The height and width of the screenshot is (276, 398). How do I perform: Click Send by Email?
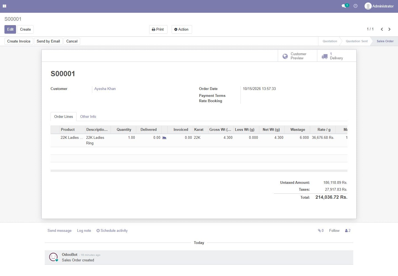(x=48, y=41)
